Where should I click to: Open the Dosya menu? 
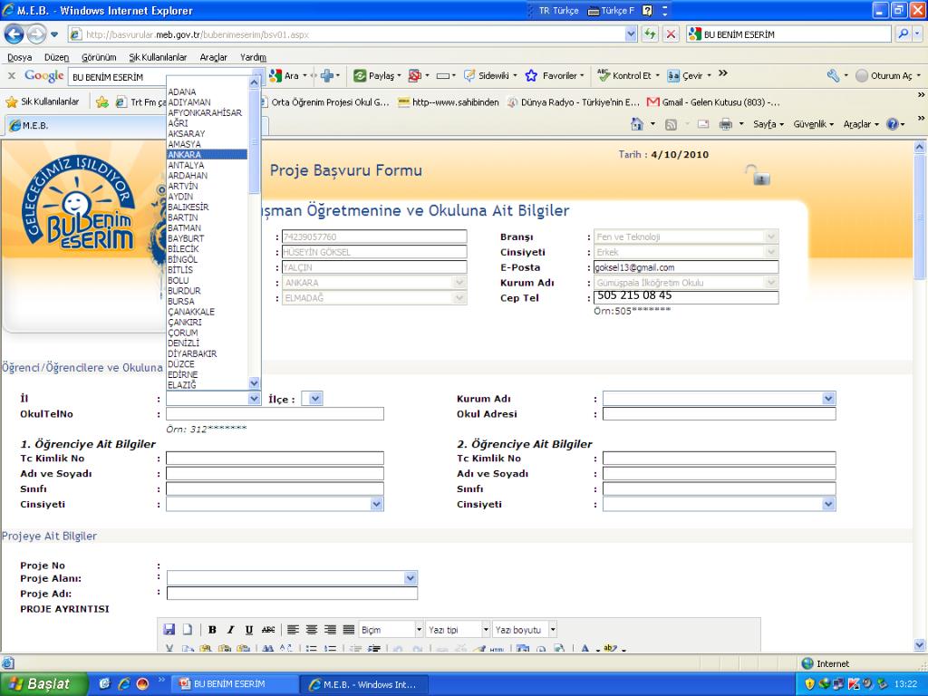pyautogui.click(x=20, y=57)
